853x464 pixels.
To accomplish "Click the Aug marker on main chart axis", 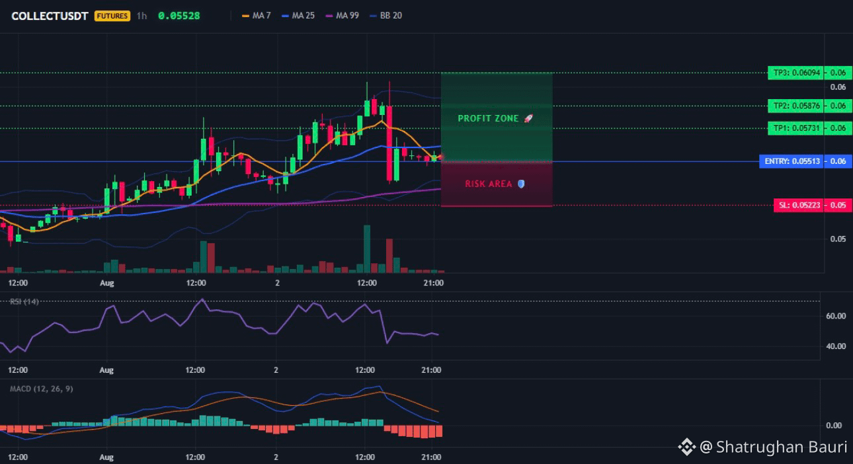I will tap(107, 283).
